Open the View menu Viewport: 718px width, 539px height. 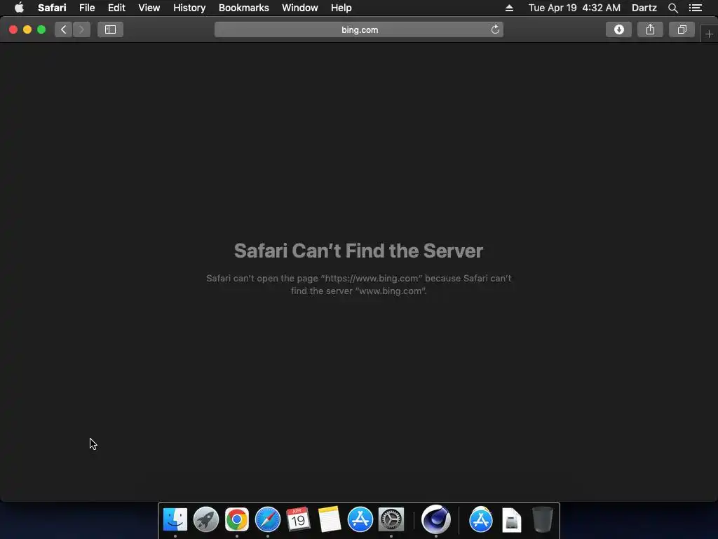pos(149,8)
